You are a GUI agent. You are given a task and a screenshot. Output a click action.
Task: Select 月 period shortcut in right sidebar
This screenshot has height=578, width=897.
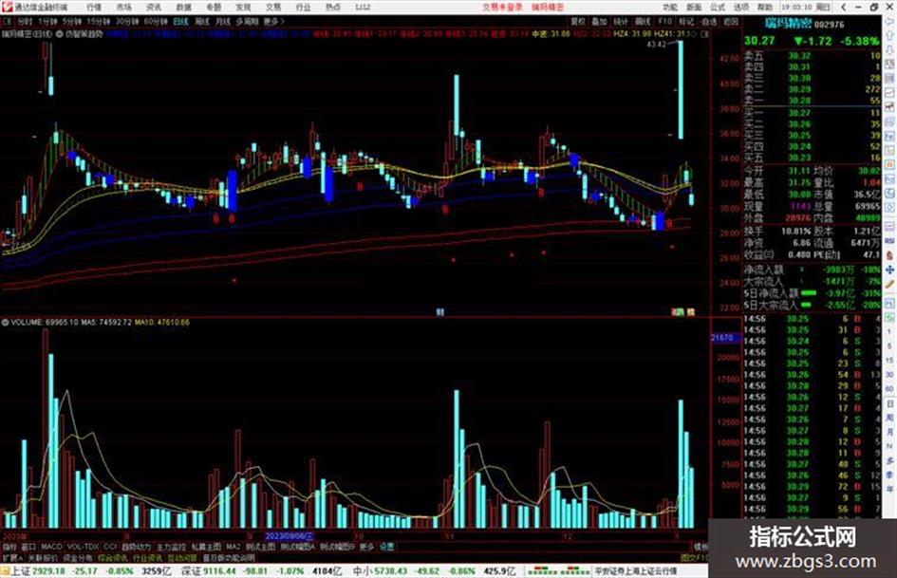889,432
